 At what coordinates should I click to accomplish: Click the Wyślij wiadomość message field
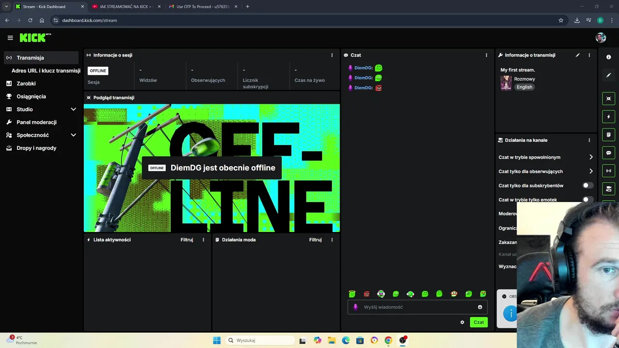click(x=417, y=307)
